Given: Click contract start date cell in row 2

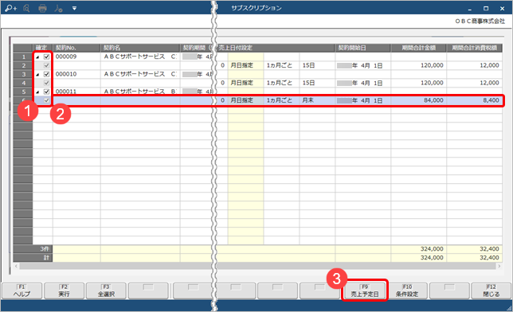Looking at the screenshot, I should click(x=362, y=65).
